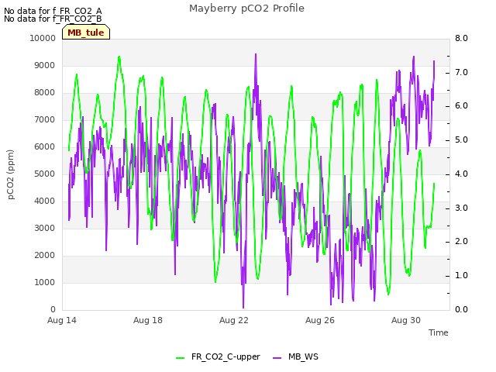The image size is (496, 372).
Task: Click the 'No data for f_FR_CO2_A' message
Action: click(53, 11)
